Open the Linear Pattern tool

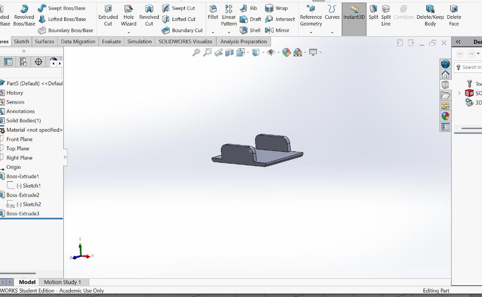(229, 15)
